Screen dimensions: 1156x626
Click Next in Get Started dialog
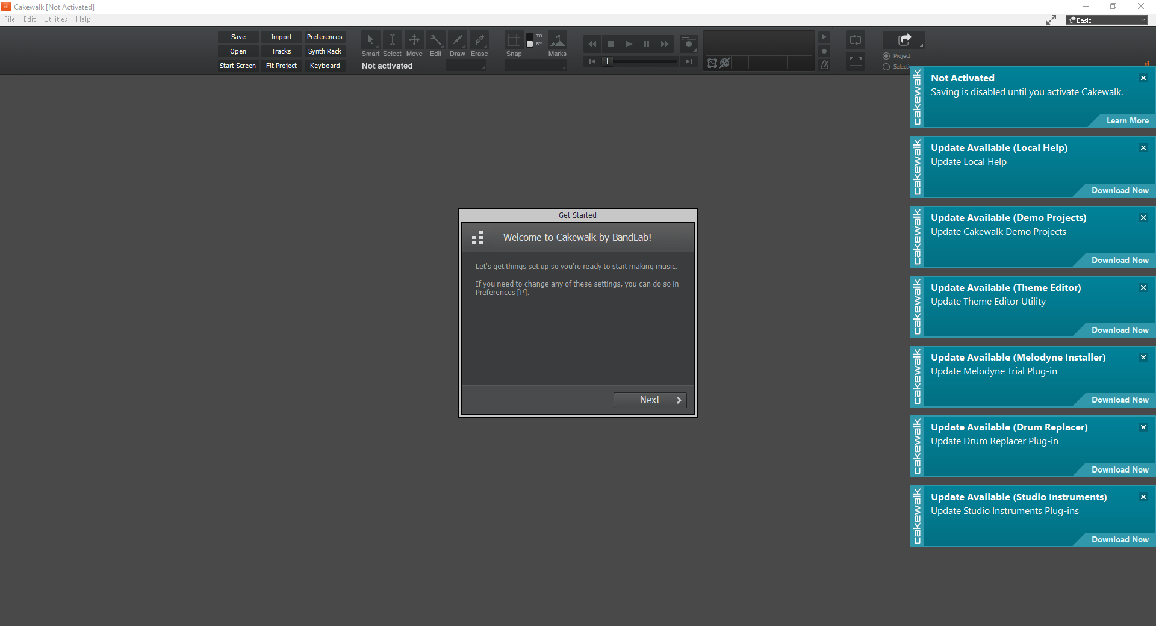tap(650, 400)
